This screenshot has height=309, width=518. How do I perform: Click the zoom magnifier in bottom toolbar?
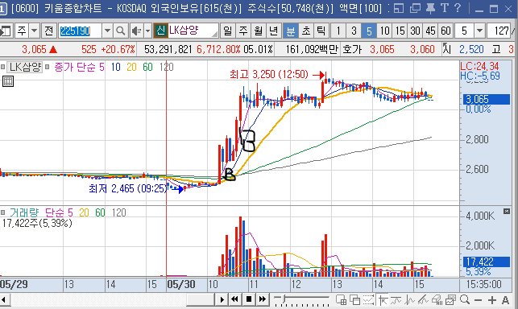[465, 299]
